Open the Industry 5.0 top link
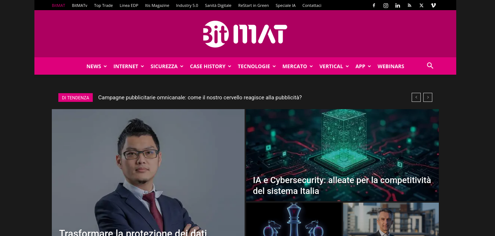This screenshot has height=236, width=495. tap(187, 5)
